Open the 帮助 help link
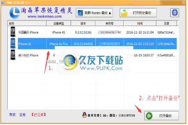The image size is (188, 125). click(x=13, y=115)
